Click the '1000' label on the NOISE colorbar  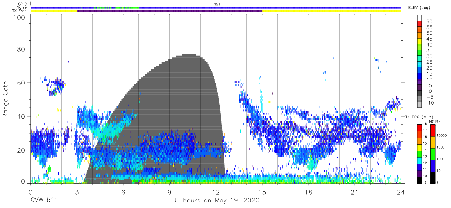click(441, 147)
